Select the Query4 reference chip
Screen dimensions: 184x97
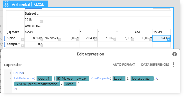click(x=44, y=79)
